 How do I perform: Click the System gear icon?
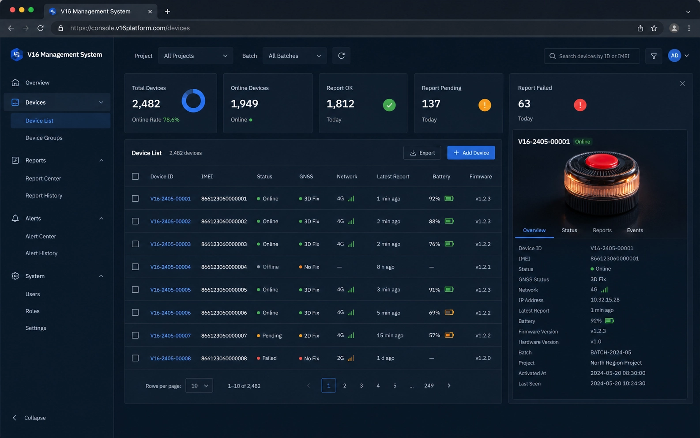click(15, 276)
